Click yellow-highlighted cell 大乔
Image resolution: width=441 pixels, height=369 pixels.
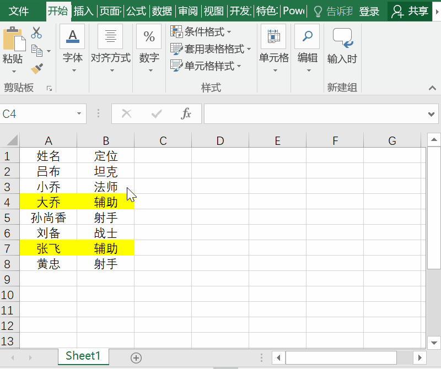(49, 202)
